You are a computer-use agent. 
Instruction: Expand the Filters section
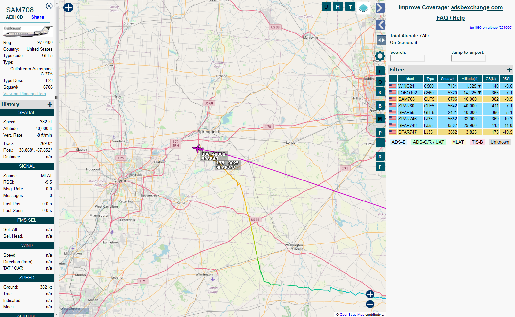(x=509, y=70)
